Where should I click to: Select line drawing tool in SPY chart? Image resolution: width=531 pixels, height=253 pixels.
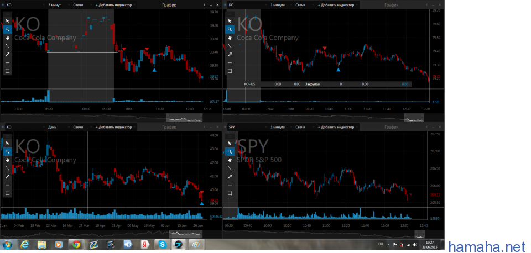pyautogui.click(x=230, y=168)
